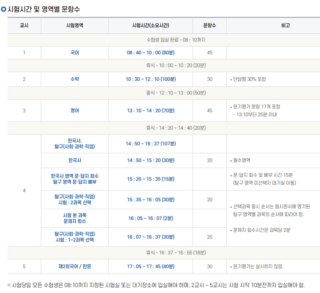
Task: Select the cell '한국사, 탐구(사회·과학·직업)'
Action: tap(75, 144)
